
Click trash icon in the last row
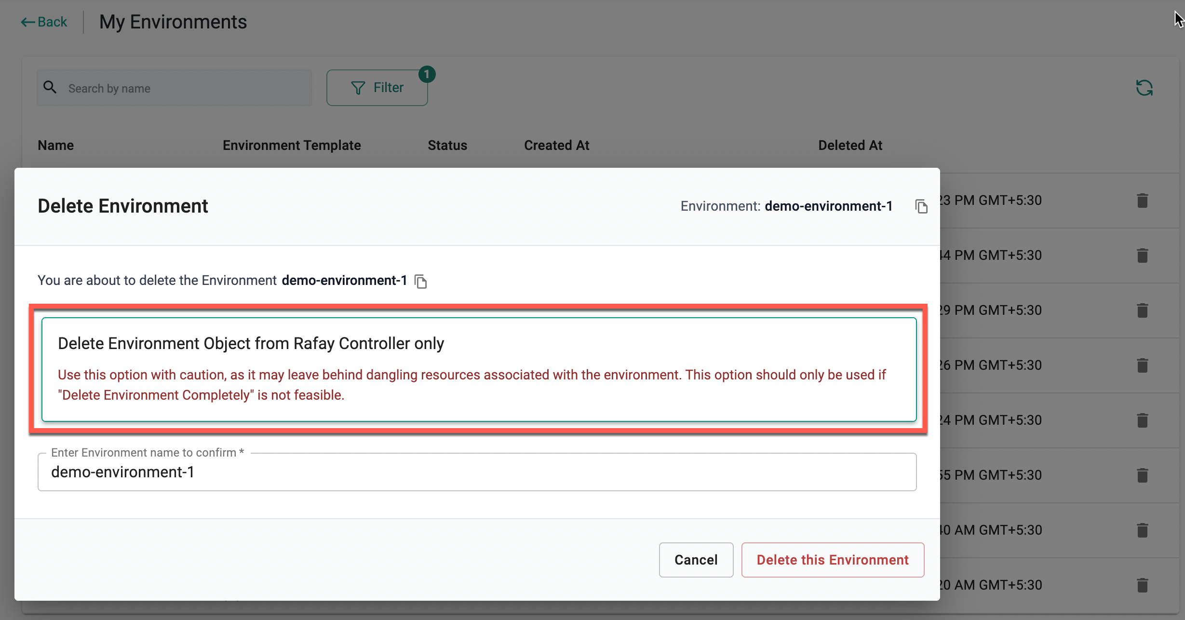(x=1142, y=585)
